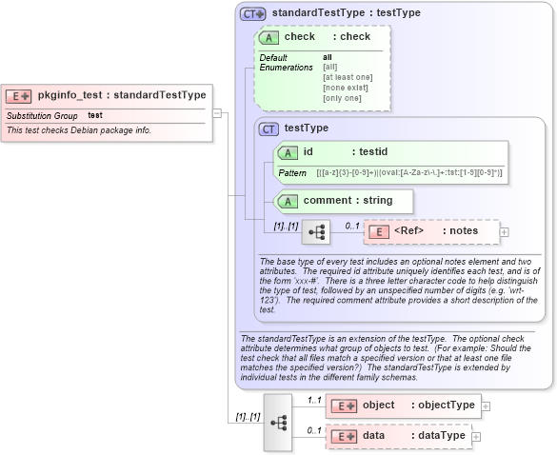This screenshot has width=557, height=455.
Task: Click the standardTestType extension description paragraph
Action: [x=386, y=358]
